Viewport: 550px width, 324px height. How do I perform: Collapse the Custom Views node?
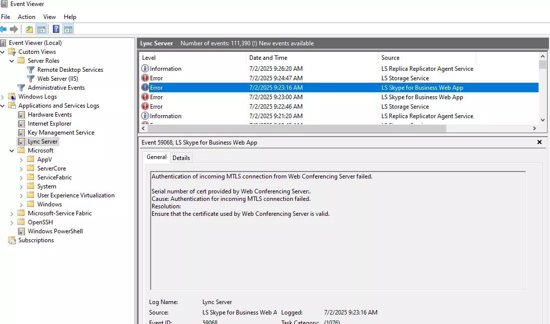click(3, 52)
